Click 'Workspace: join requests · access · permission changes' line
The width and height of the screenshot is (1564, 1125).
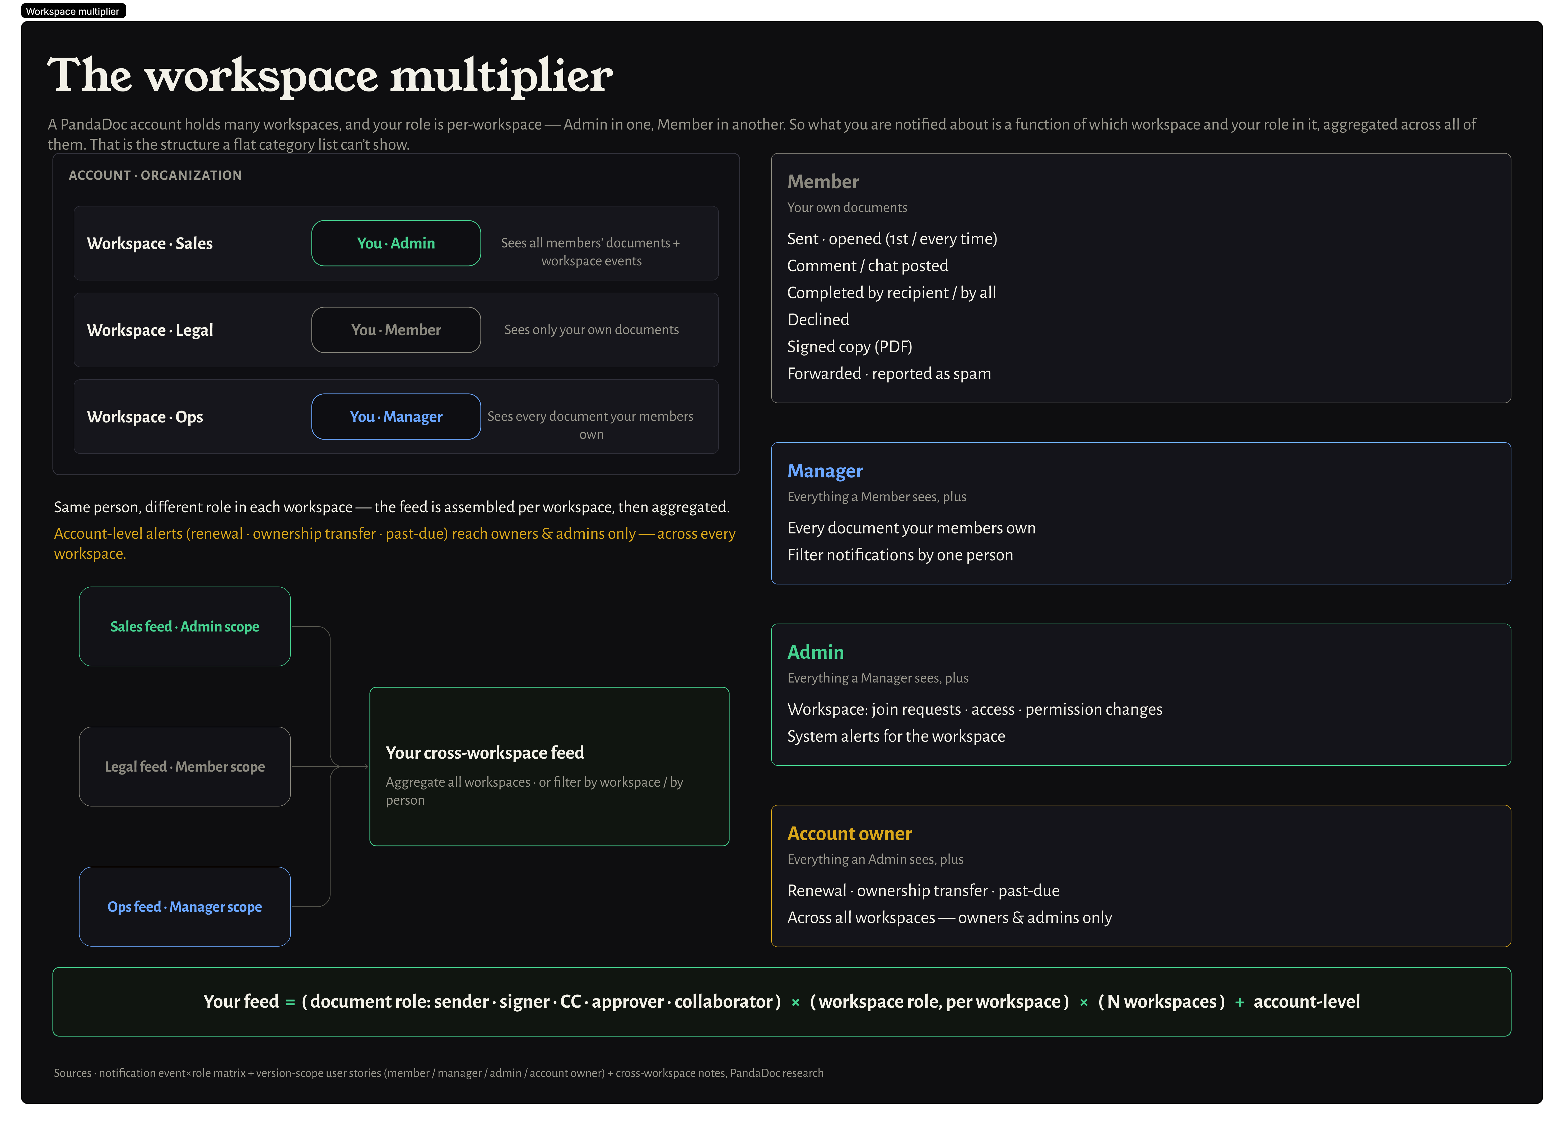(975, 709)
